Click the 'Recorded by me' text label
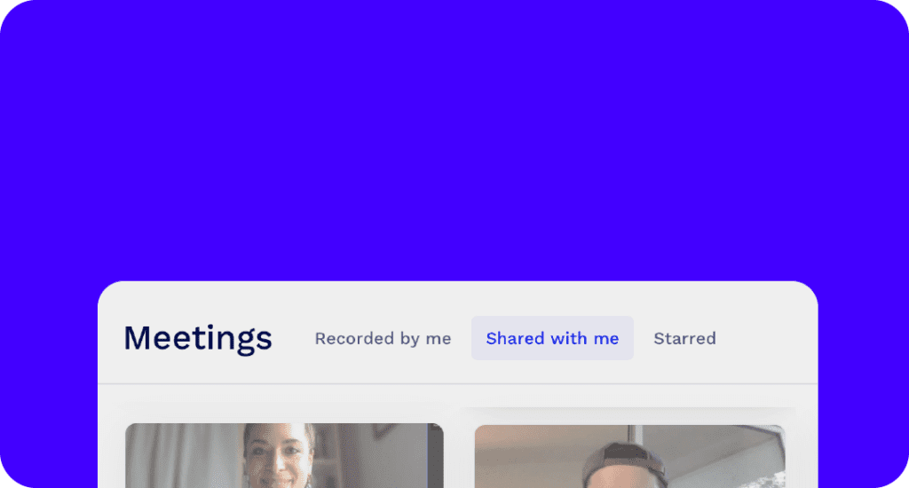 pyautogui.click(x=383, y=338)
